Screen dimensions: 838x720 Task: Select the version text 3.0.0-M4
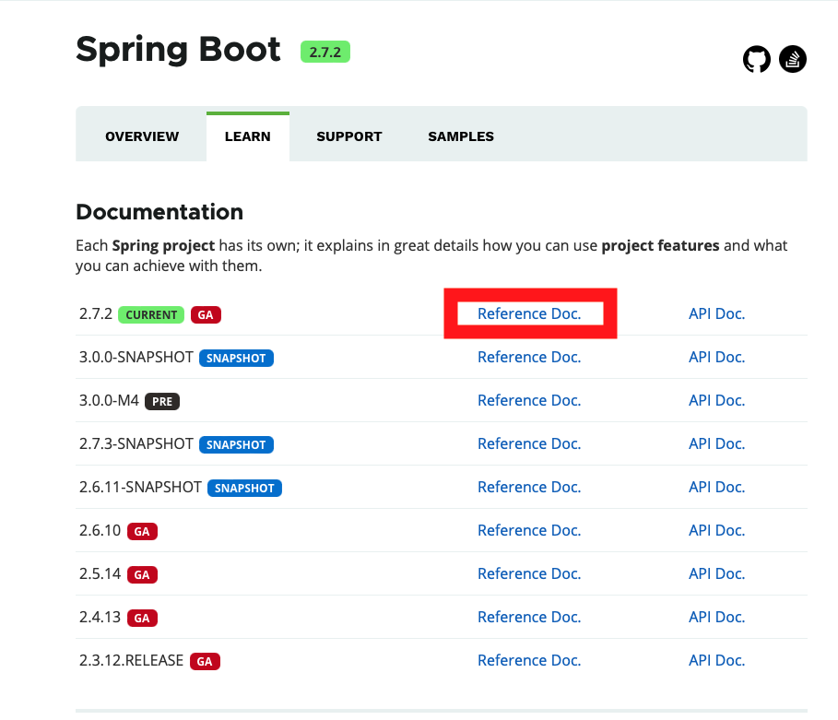109,400
